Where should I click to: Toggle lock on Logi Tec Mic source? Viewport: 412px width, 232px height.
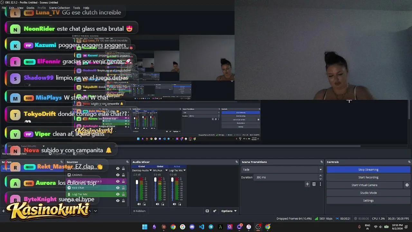point(123,194)
